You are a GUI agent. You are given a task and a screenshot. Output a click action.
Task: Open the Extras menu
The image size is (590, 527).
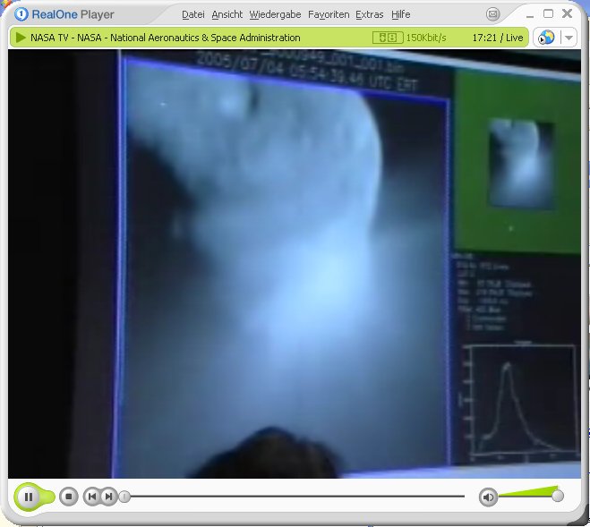tap(370, 14)
